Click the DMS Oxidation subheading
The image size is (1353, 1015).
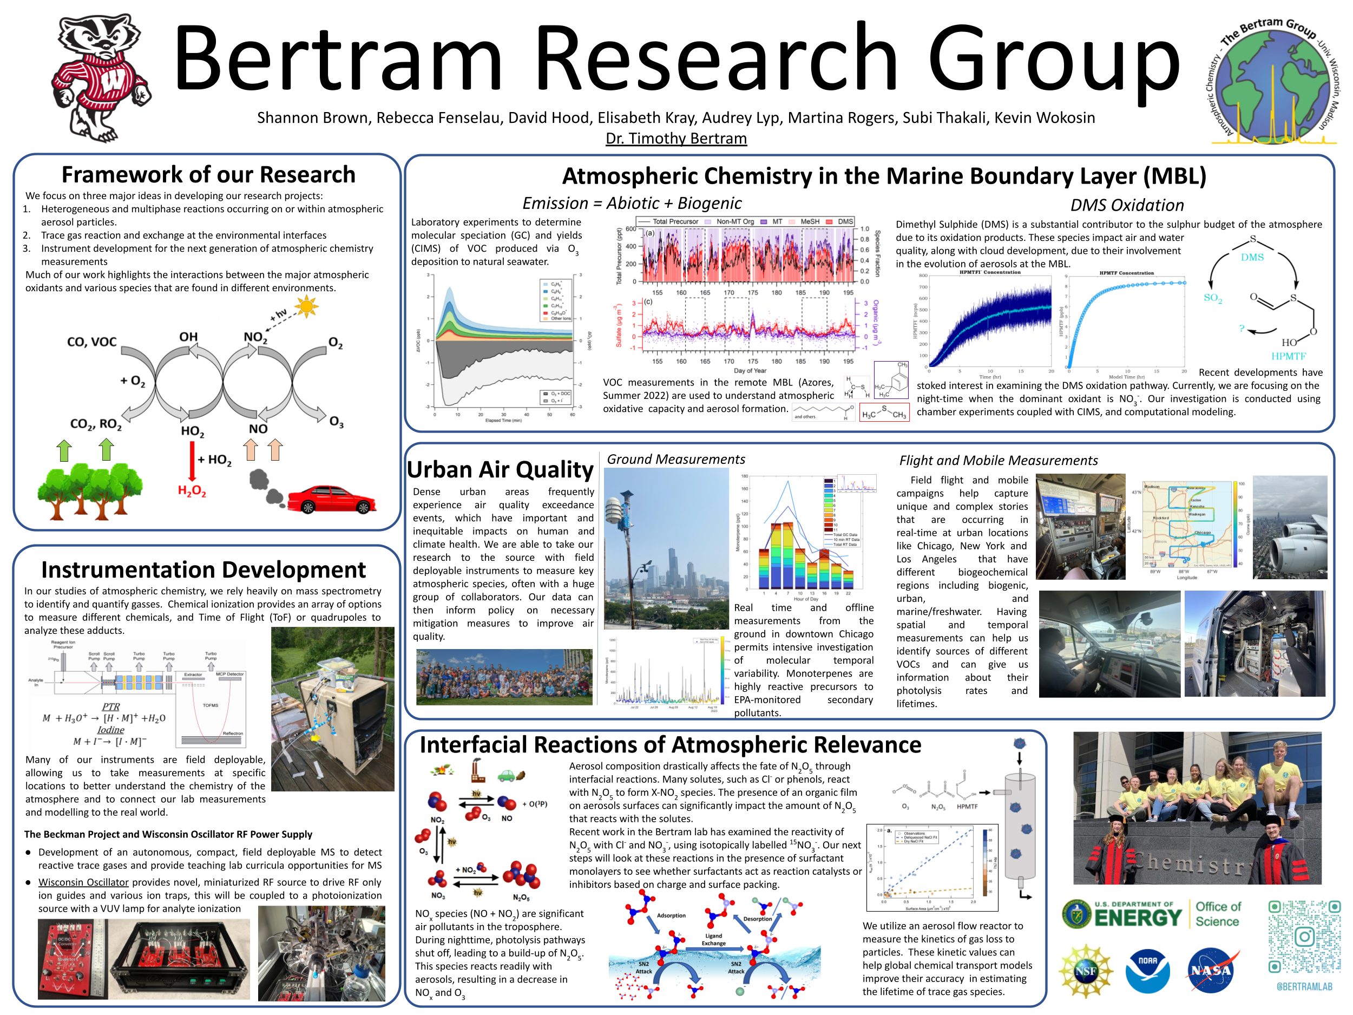pyautogui.click(x=1127, y=205)
